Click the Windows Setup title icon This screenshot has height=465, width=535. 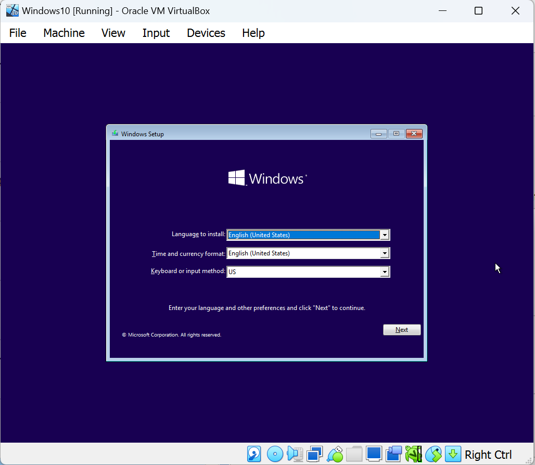[x=115, y=134]
